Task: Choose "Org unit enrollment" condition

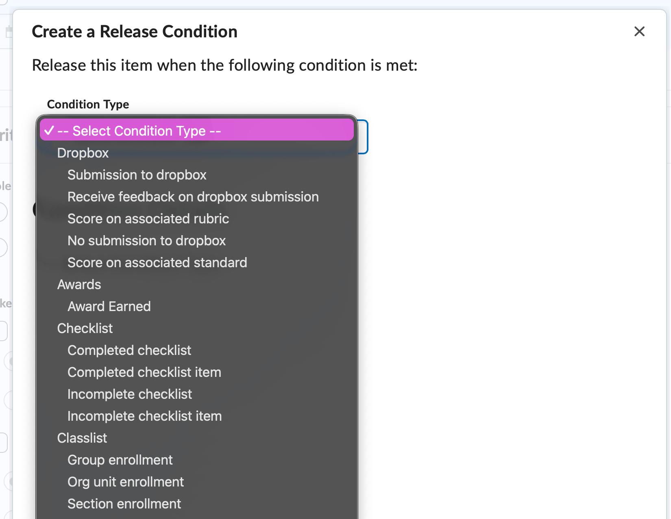Action: (126, 482)
